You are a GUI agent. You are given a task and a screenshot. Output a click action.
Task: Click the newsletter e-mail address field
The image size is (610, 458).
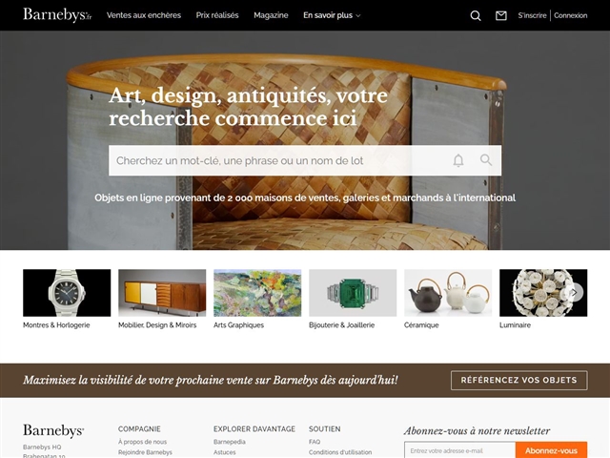pos(459,450)
